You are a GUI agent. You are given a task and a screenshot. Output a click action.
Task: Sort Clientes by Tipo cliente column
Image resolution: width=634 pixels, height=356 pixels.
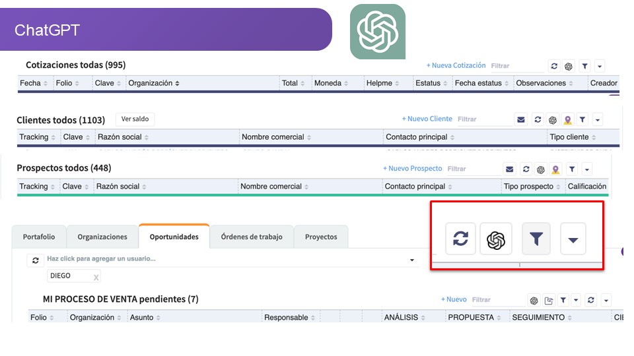point(573,137)
